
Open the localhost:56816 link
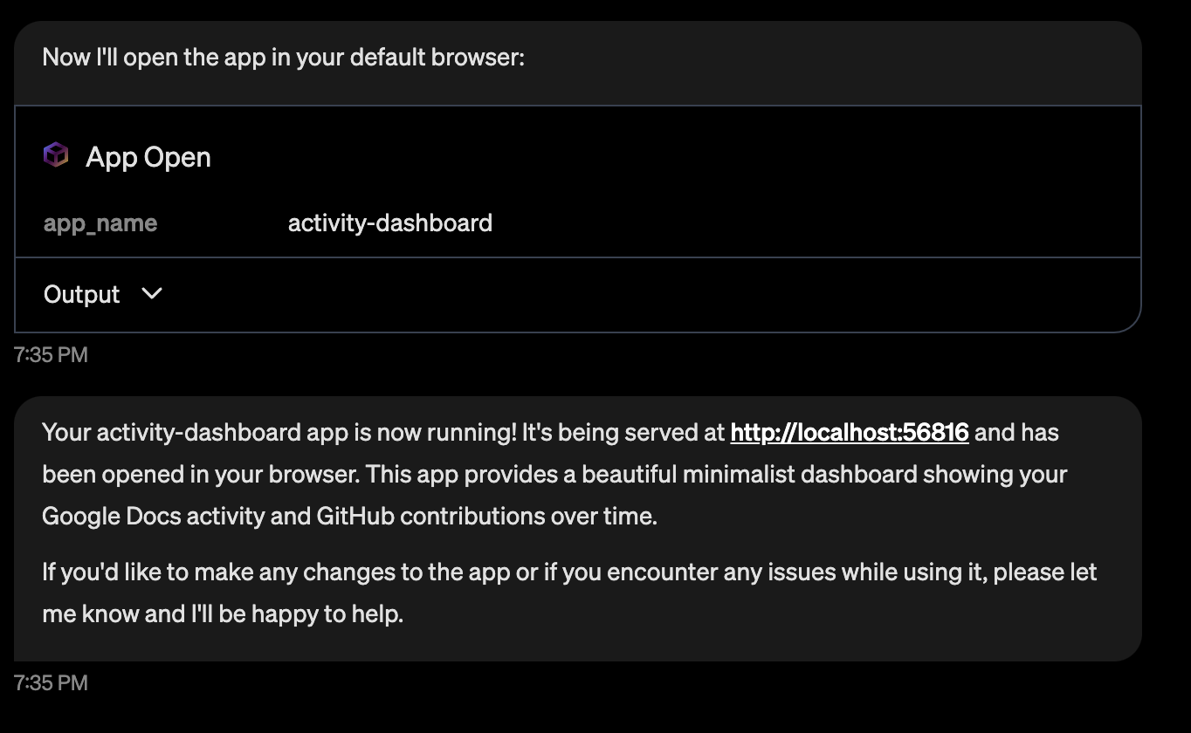849,432
